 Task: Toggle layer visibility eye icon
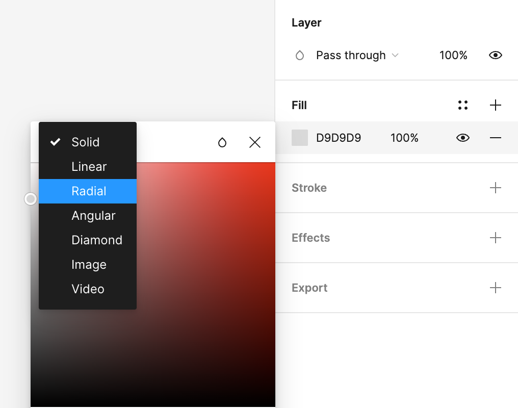point(495,55)
